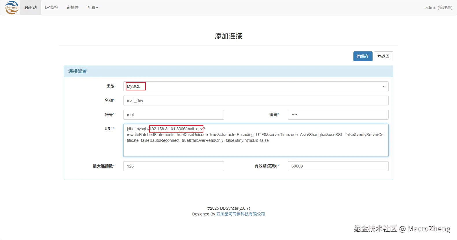Click the URL jdbc textarea

256,140
